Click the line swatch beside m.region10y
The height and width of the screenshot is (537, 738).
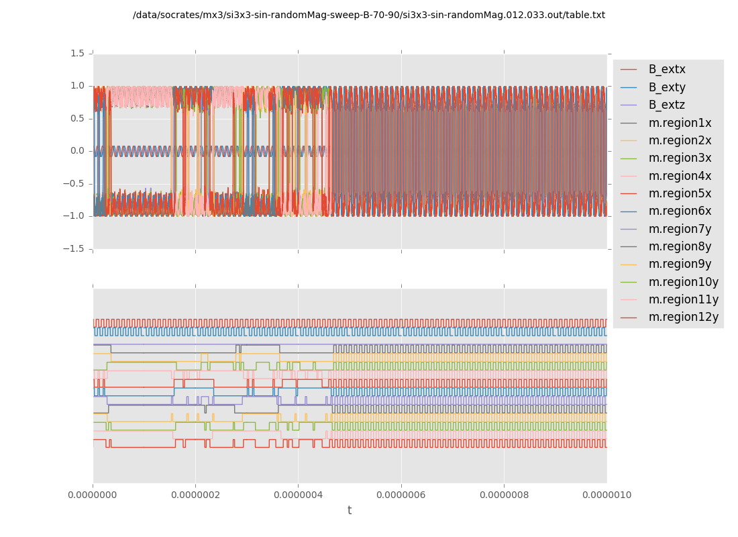tap(629, 282)
